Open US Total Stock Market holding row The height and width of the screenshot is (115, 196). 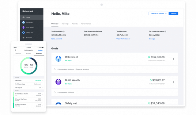click(x=28, y=94)
